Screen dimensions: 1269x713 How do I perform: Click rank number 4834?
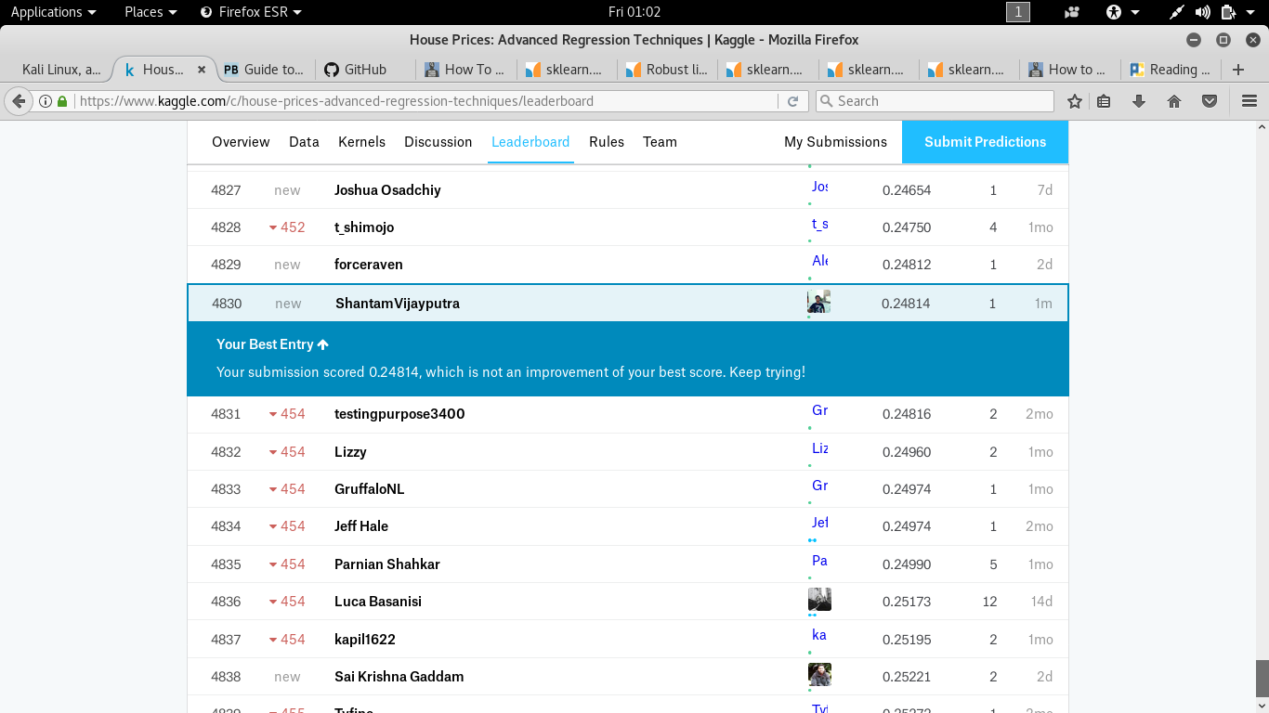226,526
